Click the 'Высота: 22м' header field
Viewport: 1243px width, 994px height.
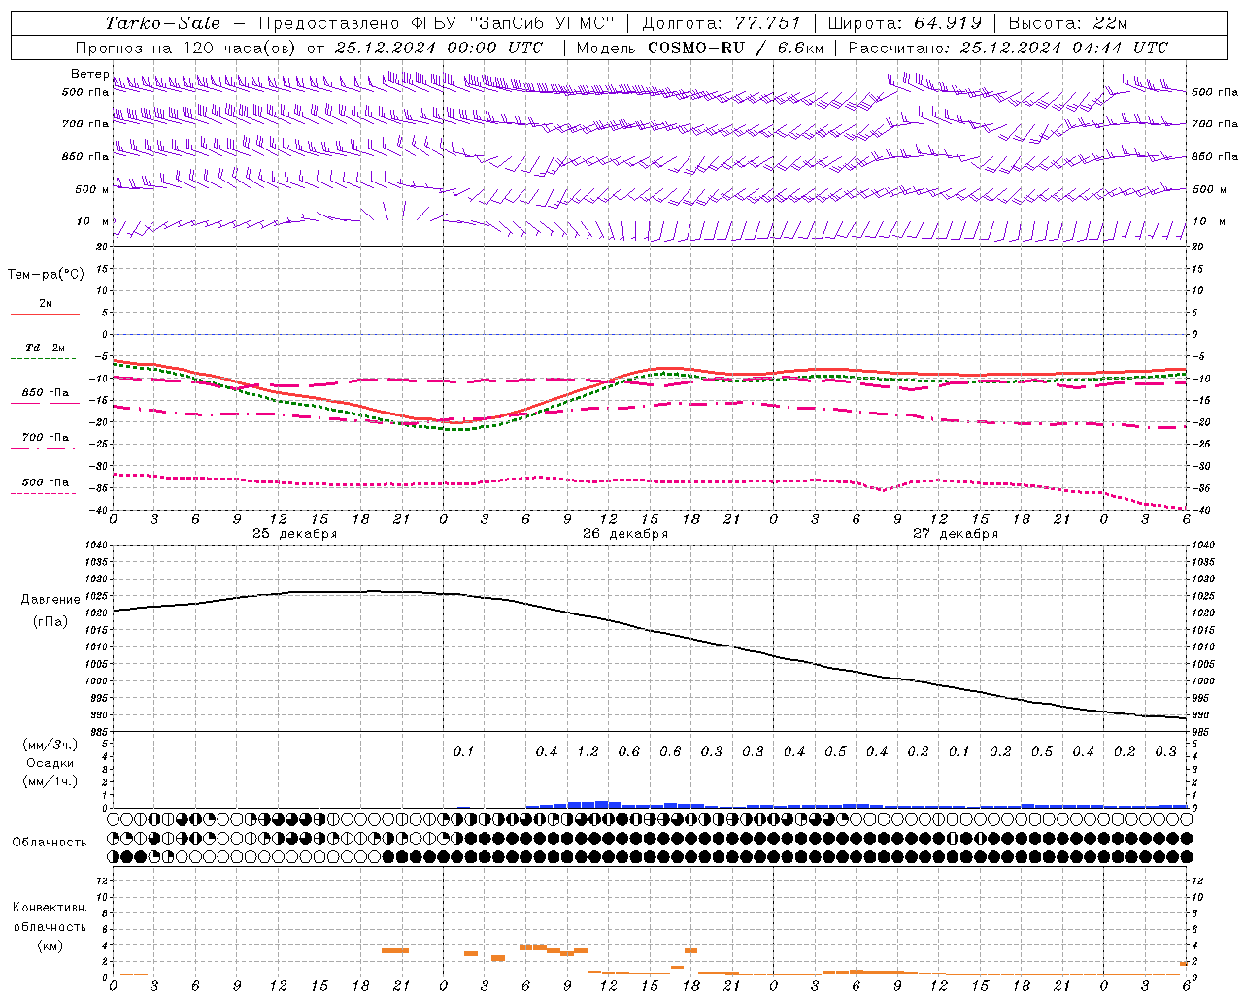click(x=1067, y=23)
